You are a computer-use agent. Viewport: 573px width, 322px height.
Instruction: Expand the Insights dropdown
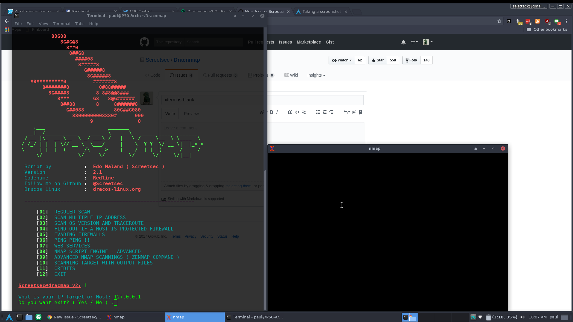click(x=316, y=75)
